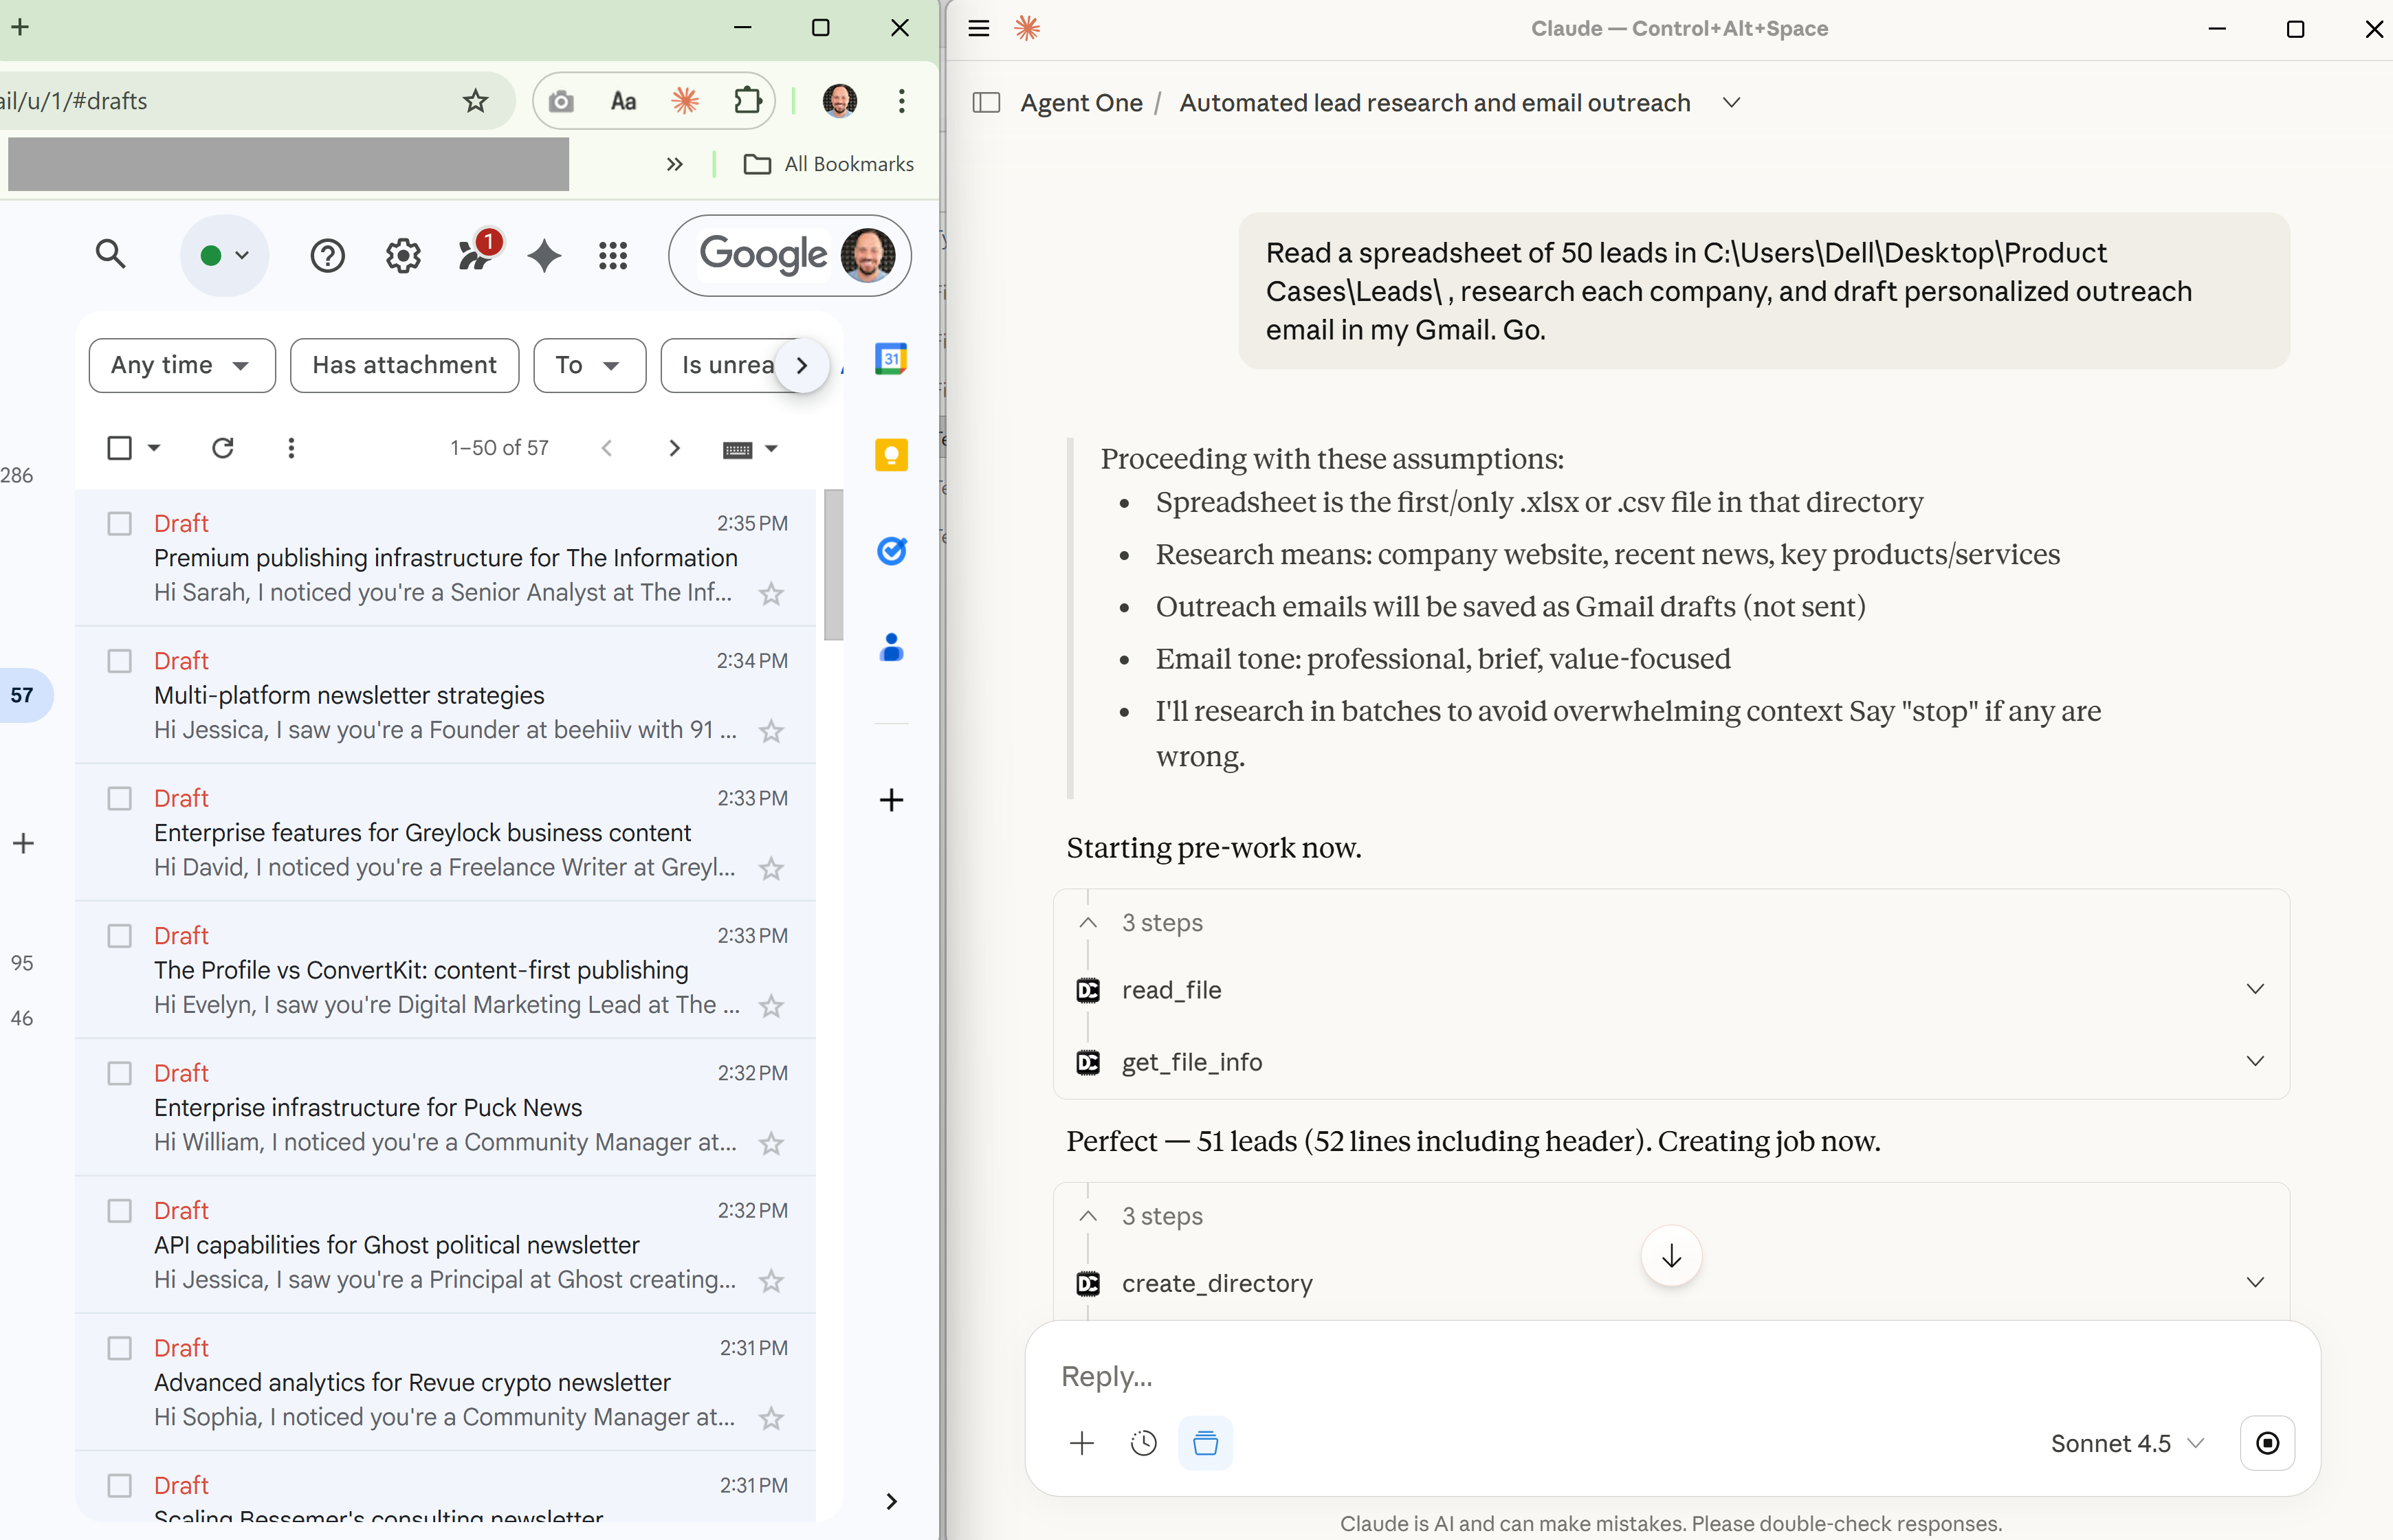Star the Greylock business content draft

coord(771,868)
